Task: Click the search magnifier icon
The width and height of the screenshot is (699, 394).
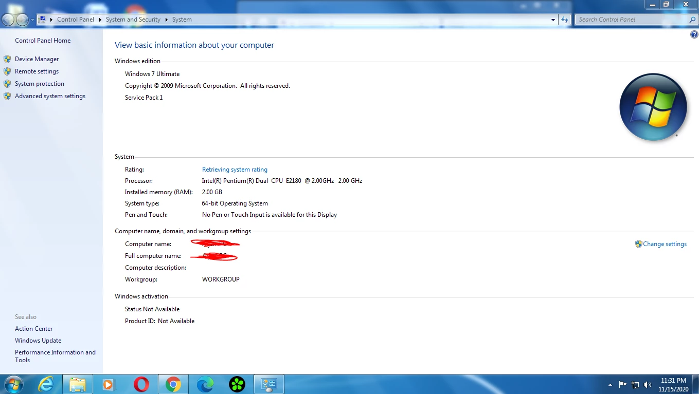Action: coord(692,20)
